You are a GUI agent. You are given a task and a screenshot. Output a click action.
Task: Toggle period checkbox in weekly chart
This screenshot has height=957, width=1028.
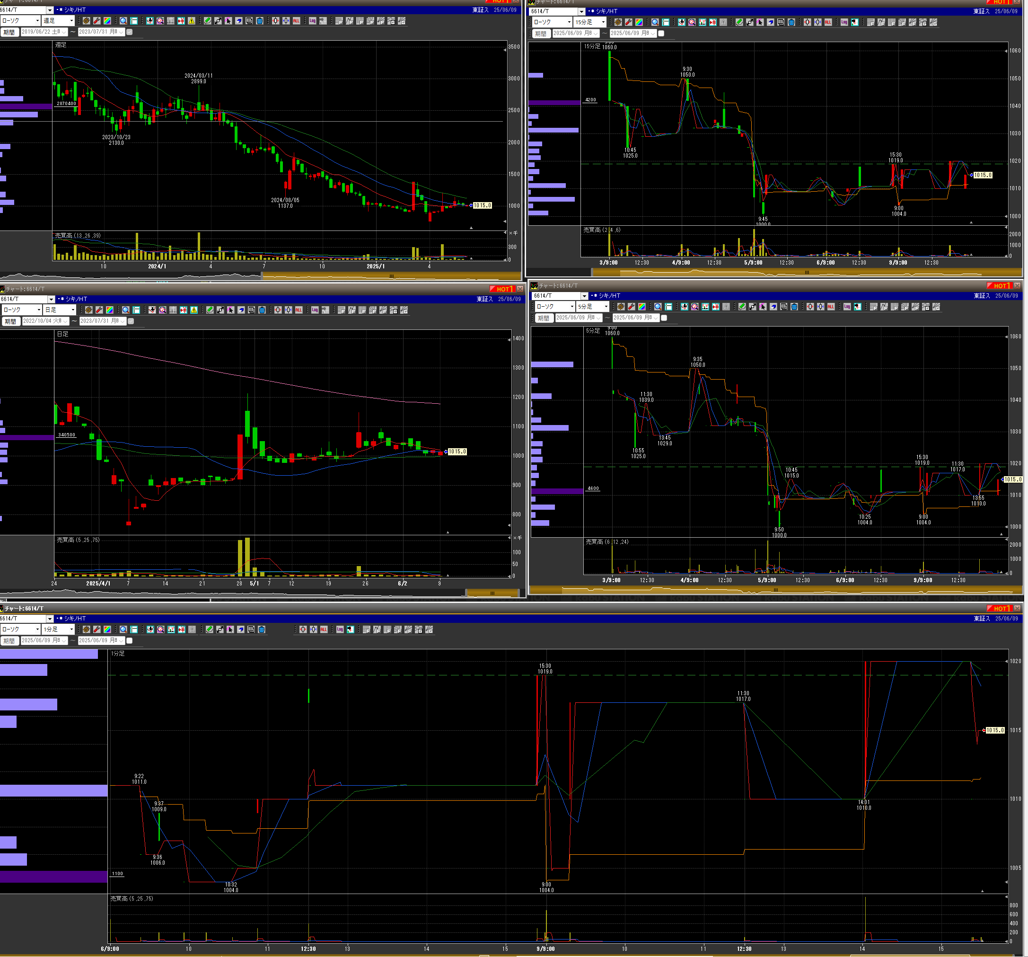130,32
